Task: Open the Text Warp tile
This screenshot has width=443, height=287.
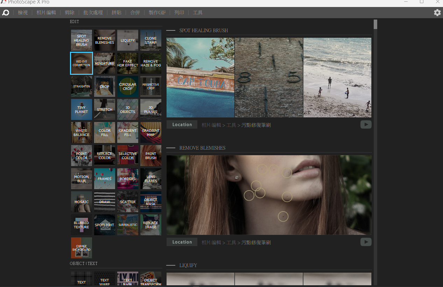Action: (105, 279)
